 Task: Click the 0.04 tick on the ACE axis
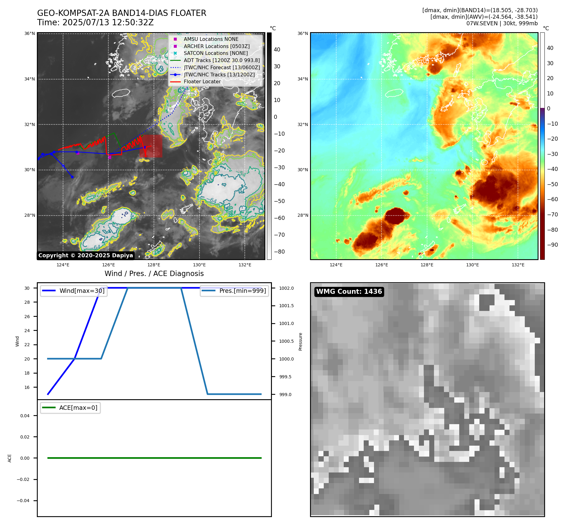(x=25, y=416)
